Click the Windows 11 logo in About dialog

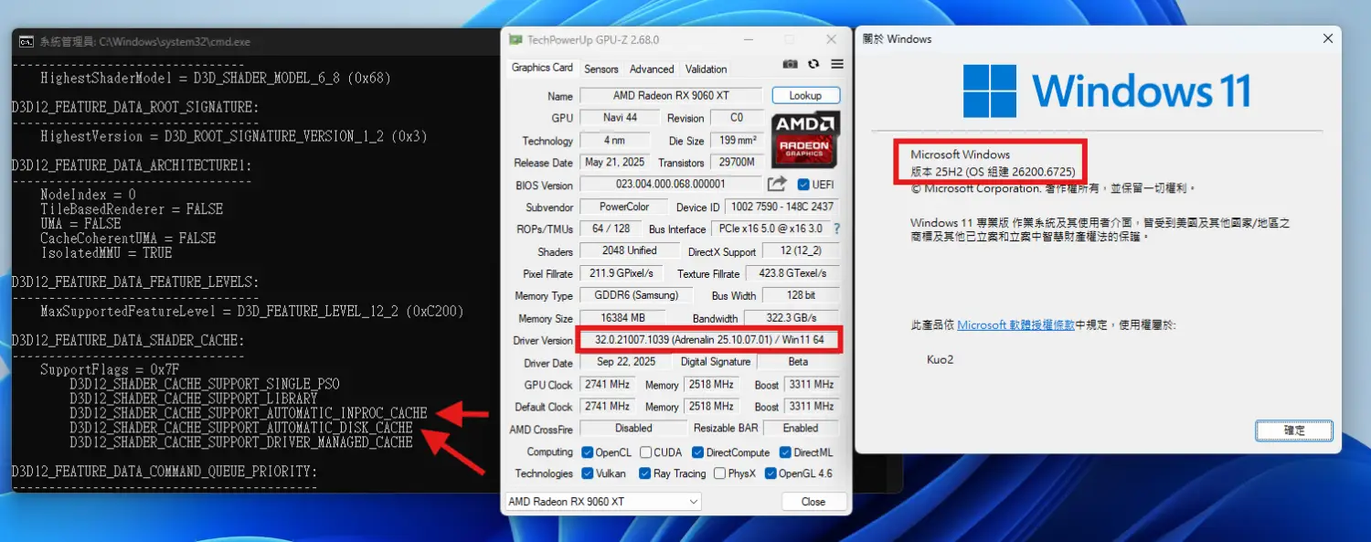click(990, 90)
